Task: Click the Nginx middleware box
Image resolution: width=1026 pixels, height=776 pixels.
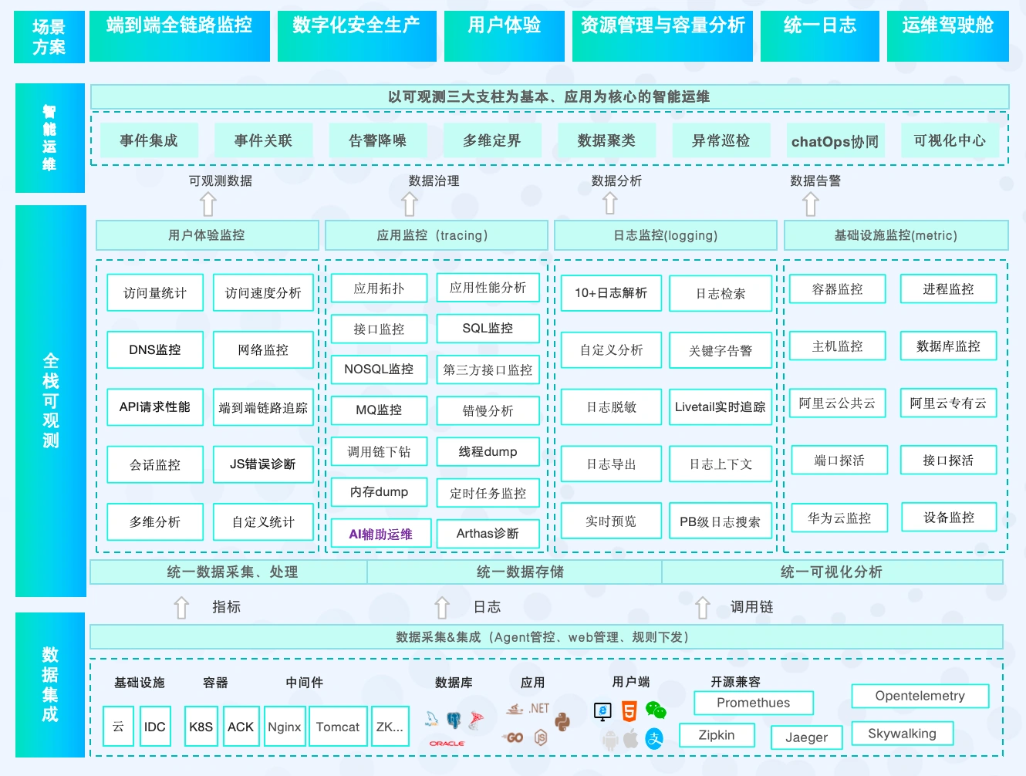Action: point(284,727)
